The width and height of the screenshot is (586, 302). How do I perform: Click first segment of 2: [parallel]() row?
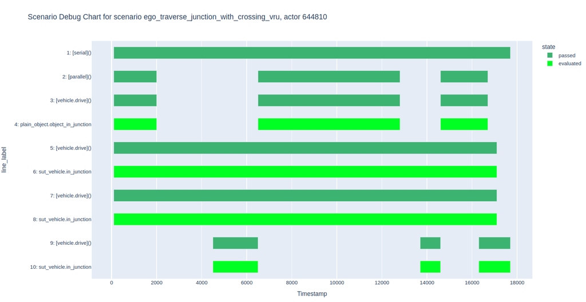click(135, 77)
